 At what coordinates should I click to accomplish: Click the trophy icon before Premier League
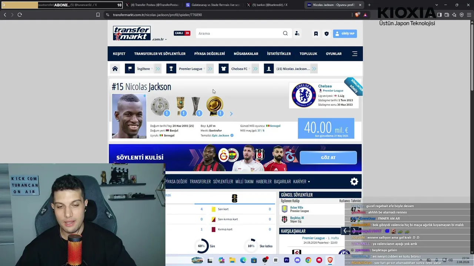(x=171, y=69)
